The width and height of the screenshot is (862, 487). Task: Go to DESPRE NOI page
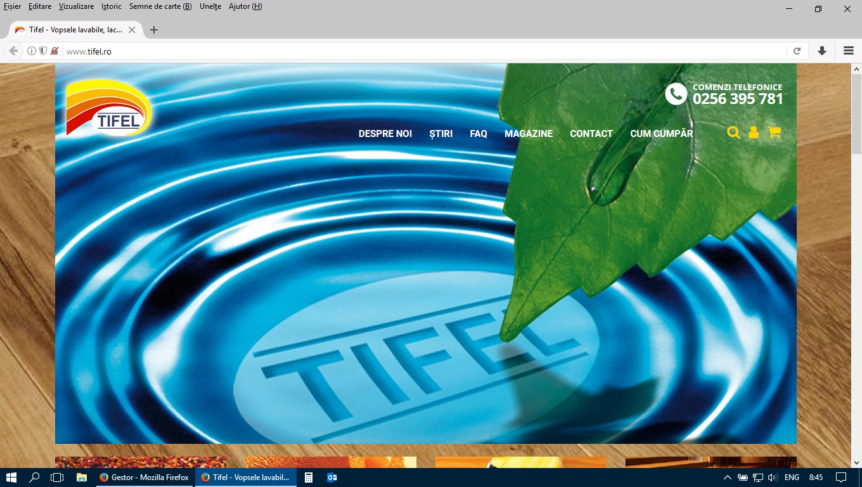coord(385,134)
